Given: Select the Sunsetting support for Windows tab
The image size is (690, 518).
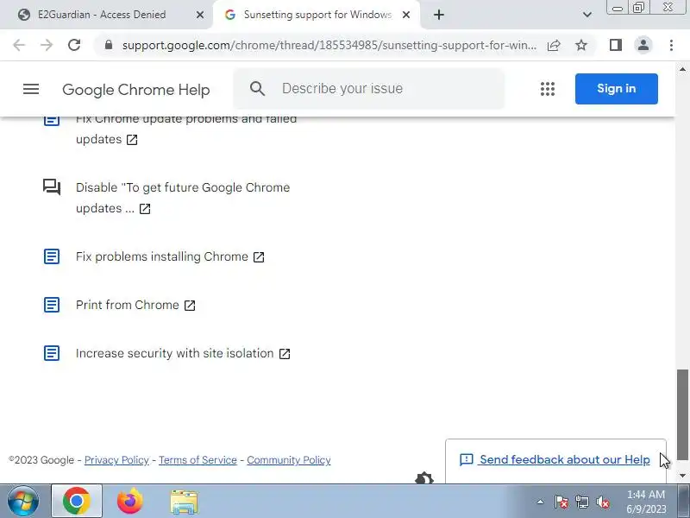Looking at the screenshot, I should coord(317,15).
